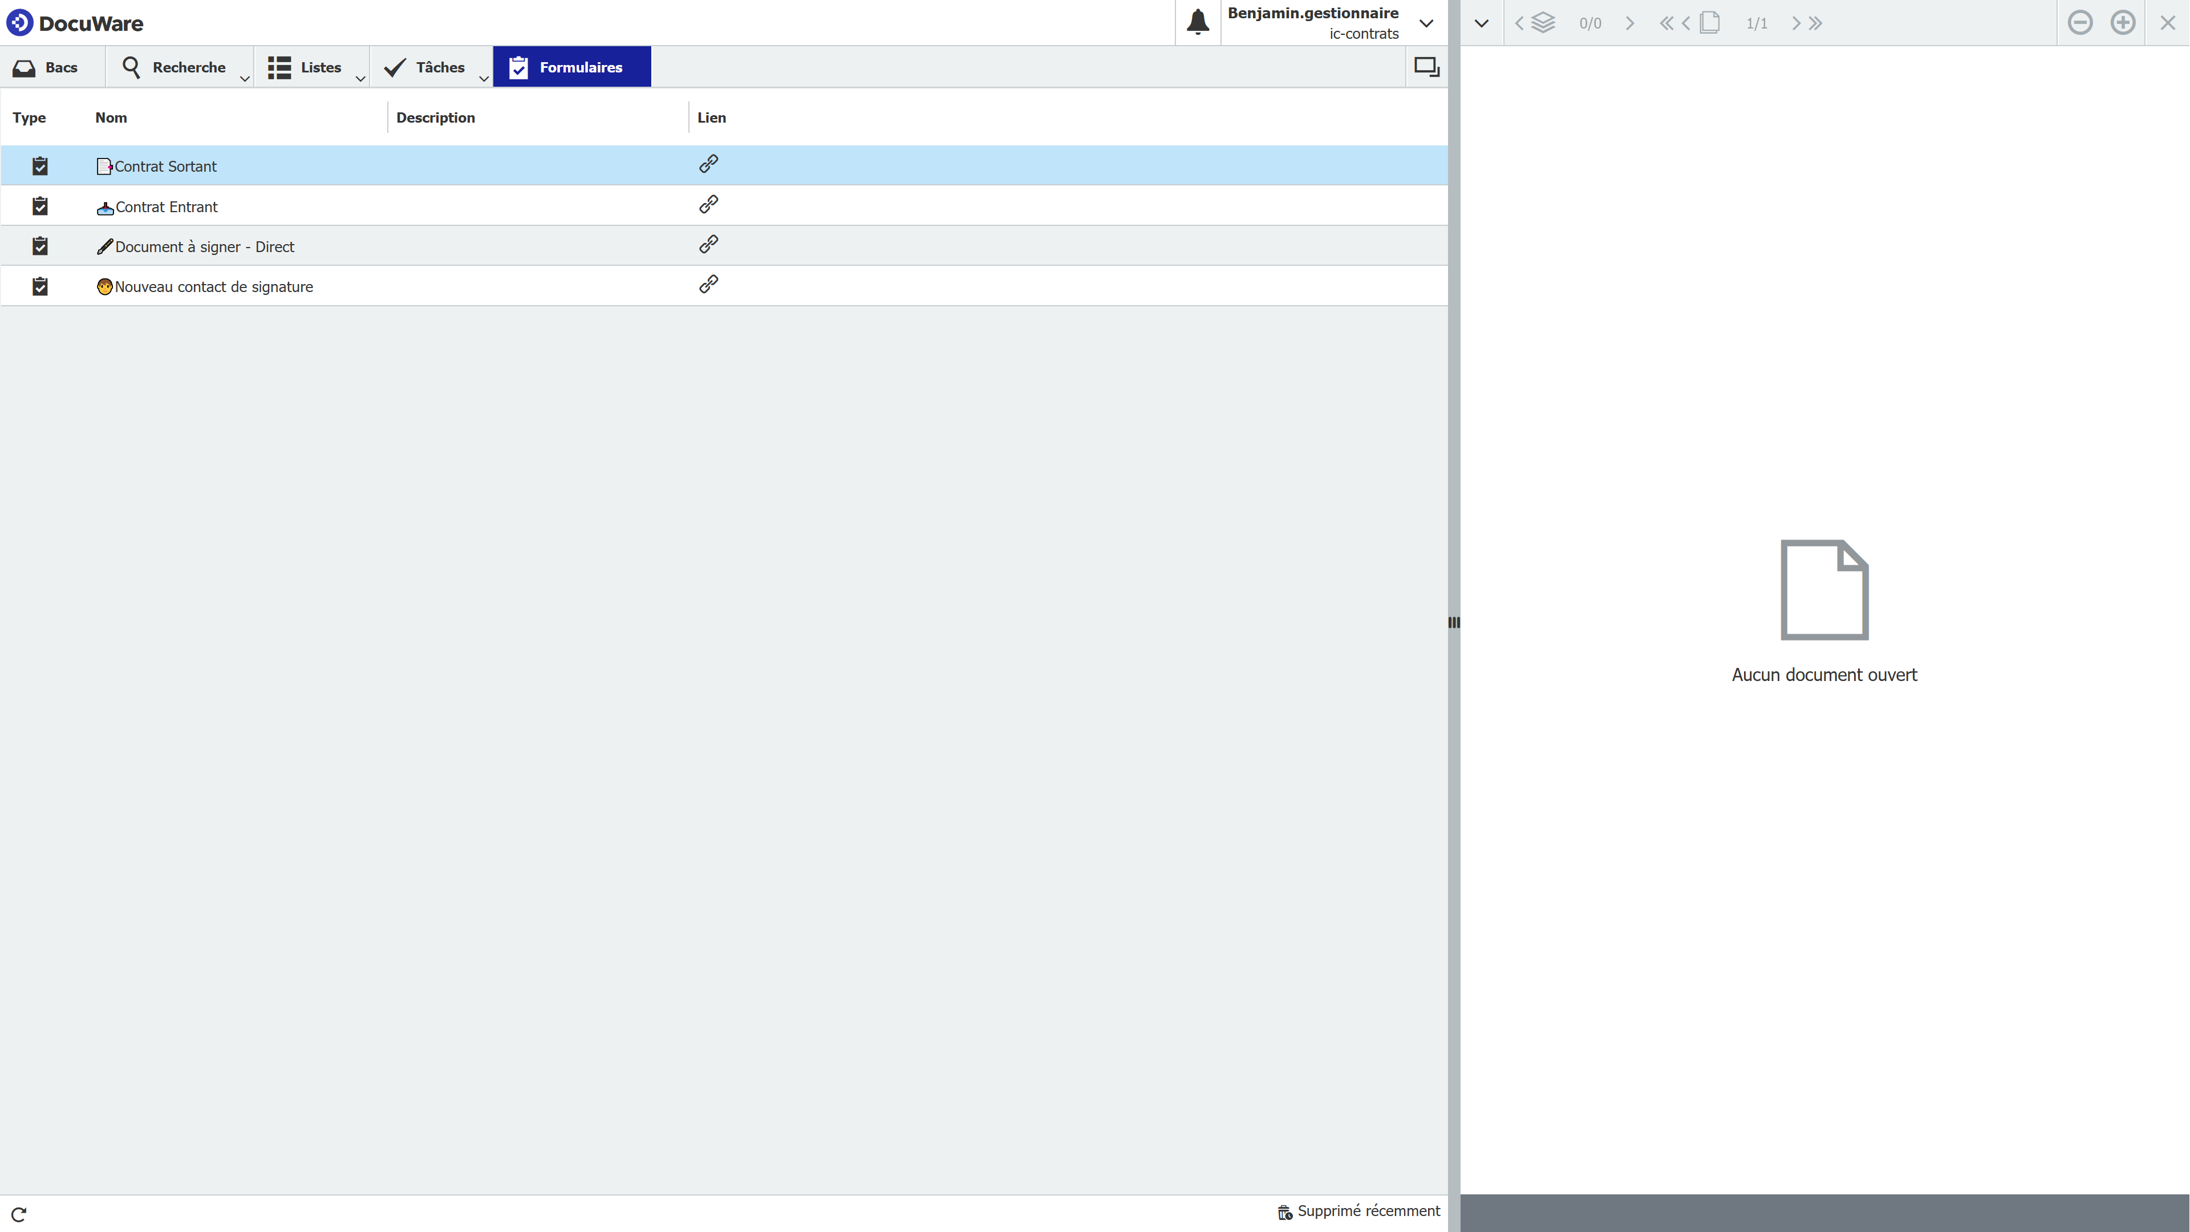Screen dimensions: 2190x1232
Task: Click the refresh icon at bottom left
Action: [19, 1214]
